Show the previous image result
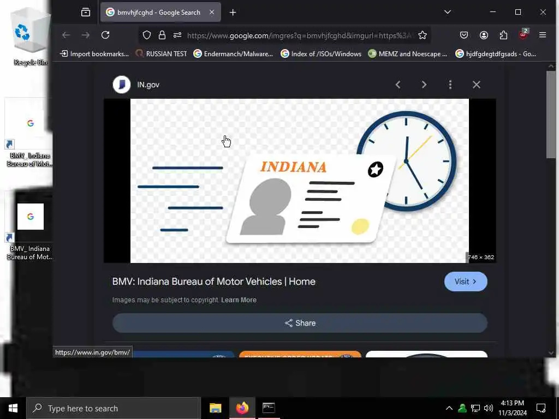This screenshot has width=559, height=419. click(398, 85)
